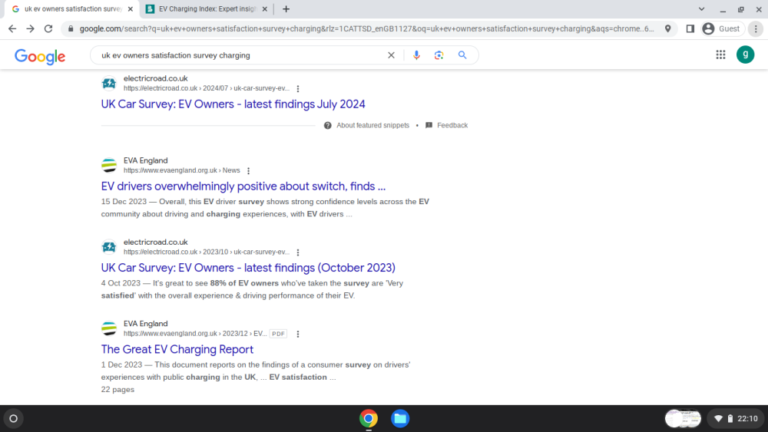Select the uk ev owners satisfaction tab
Viewport: 768px width, 432px height.
(72, 8)
